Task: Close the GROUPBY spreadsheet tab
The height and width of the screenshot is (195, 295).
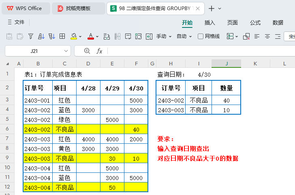Action: coord(198,8)
